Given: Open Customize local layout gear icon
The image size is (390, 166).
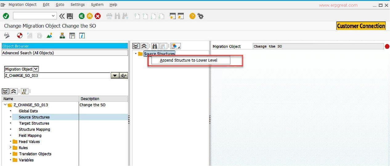Looking at the screenshot, I should [x=201, y=16].
